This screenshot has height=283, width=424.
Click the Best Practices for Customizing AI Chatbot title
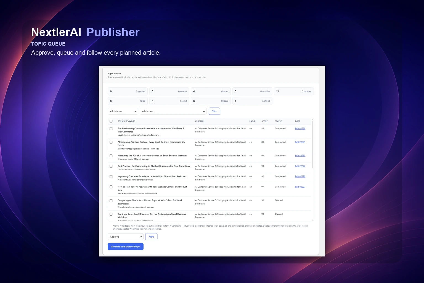point(154,166)
